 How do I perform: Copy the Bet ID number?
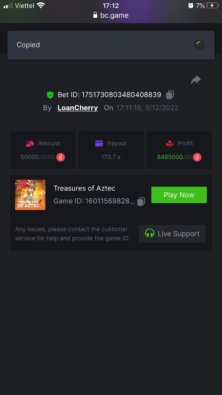pos(170,95)
